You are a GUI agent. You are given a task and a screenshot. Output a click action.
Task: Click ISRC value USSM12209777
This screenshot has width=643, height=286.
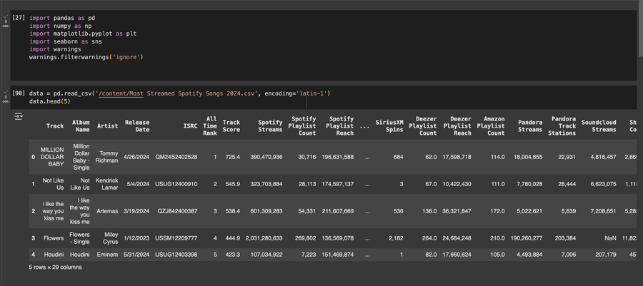[x=176, y=238]
